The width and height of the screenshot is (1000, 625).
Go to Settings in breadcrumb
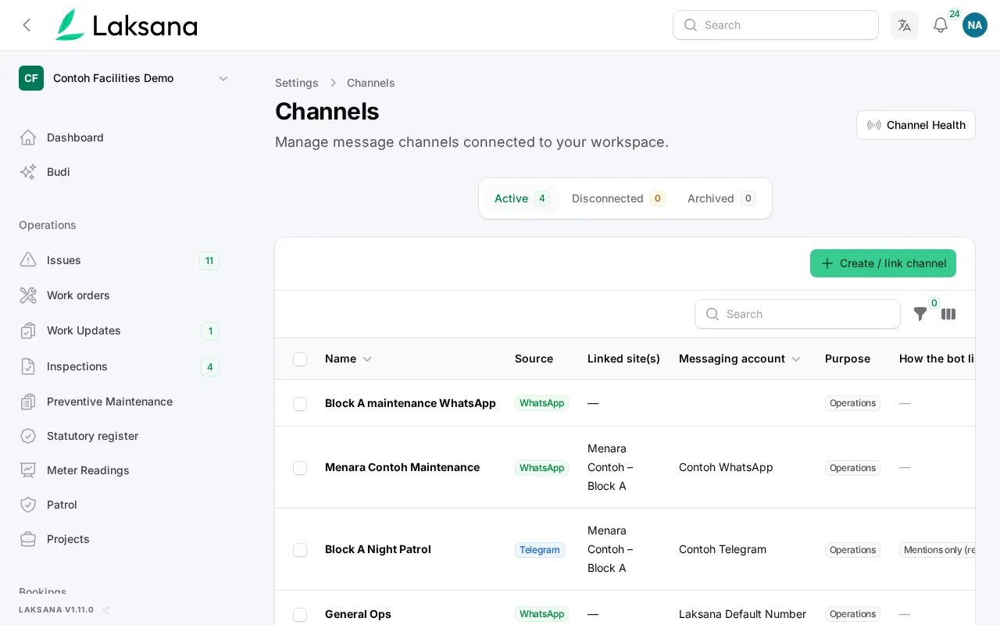[297, 83]
